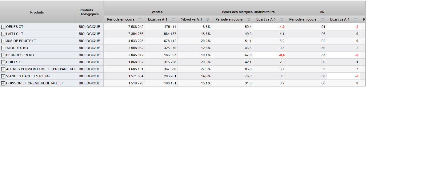Expand the JUS DE FRUITS LT row

click(3, 41)
